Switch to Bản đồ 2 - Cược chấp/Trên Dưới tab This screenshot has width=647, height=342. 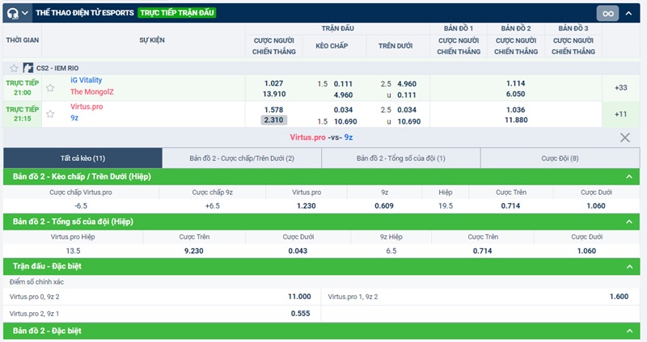point(241,158)
